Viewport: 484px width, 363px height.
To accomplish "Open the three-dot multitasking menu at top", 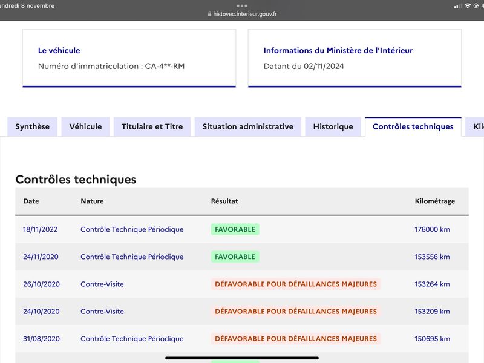I will coord(242,5).
